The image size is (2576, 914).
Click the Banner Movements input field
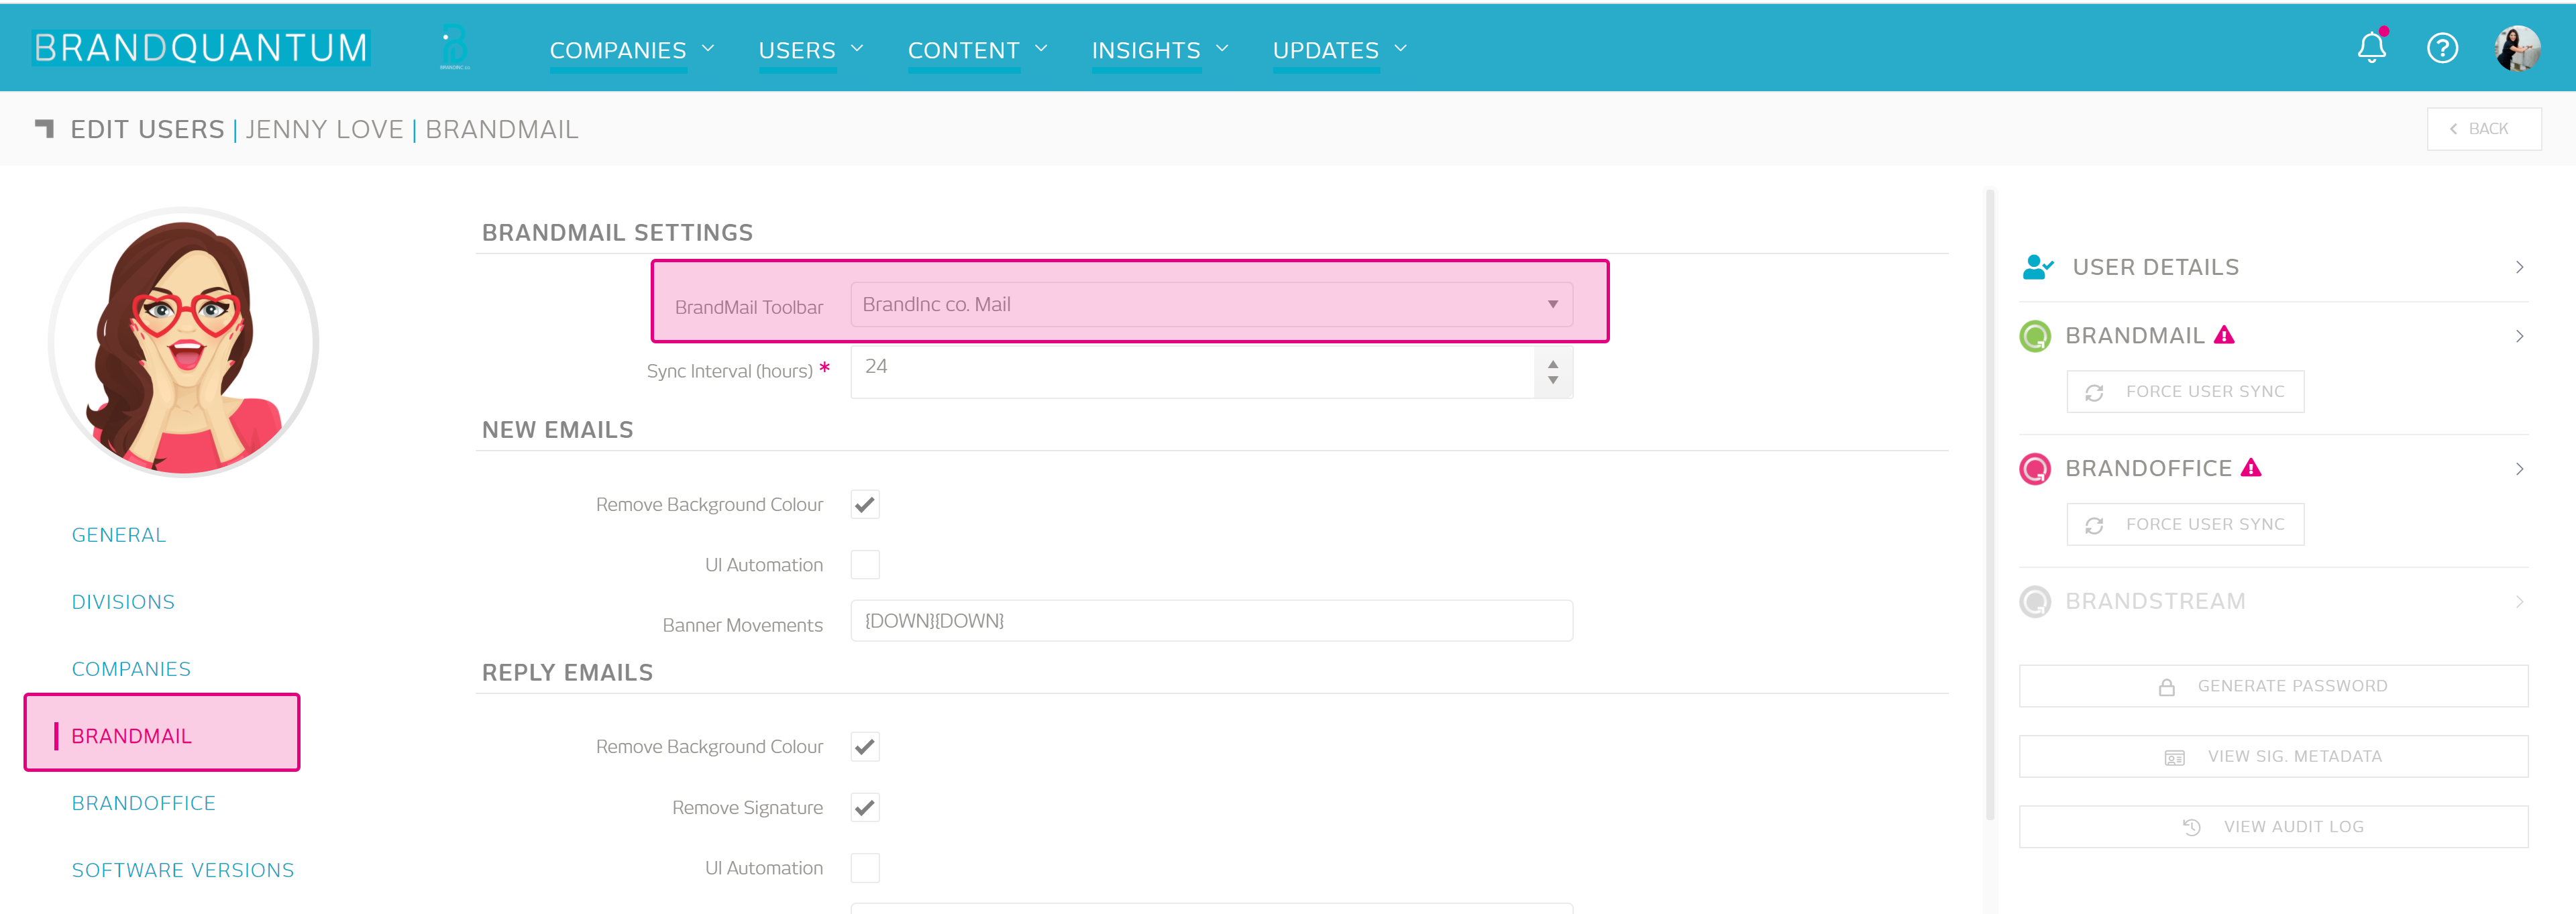[1210, 621]
